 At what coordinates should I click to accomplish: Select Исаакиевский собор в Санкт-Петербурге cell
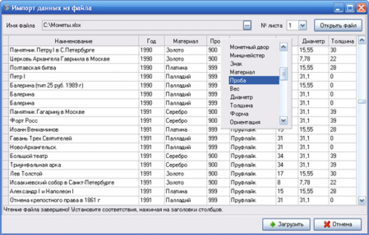tap(74, 183)
